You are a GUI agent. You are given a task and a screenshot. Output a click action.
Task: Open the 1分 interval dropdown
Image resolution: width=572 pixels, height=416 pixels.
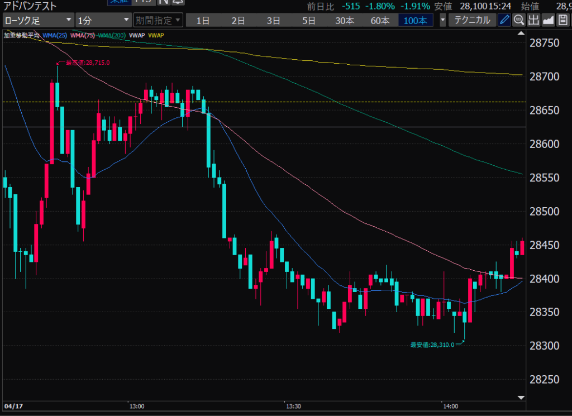point(103,20)
